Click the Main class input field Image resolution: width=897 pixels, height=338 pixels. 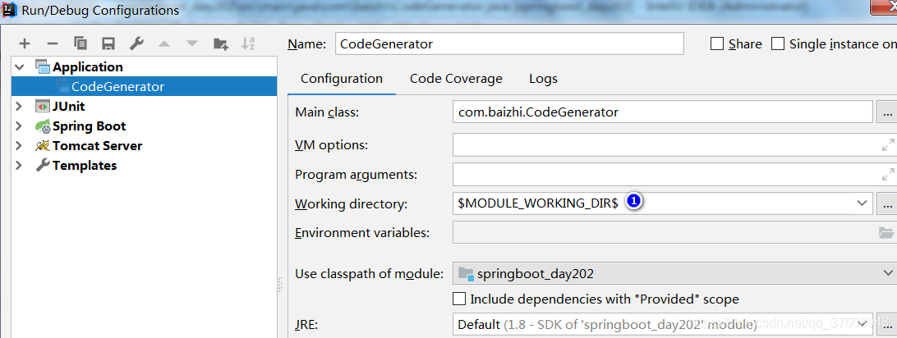[662, 112]
